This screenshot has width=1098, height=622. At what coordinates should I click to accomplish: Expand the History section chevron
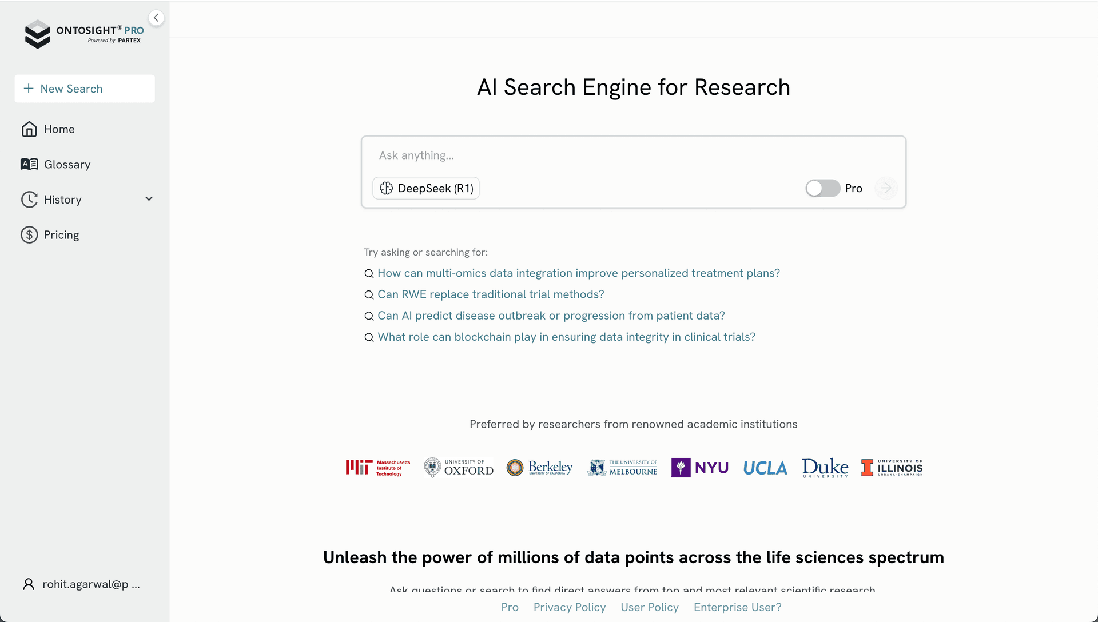coord(149,199)
